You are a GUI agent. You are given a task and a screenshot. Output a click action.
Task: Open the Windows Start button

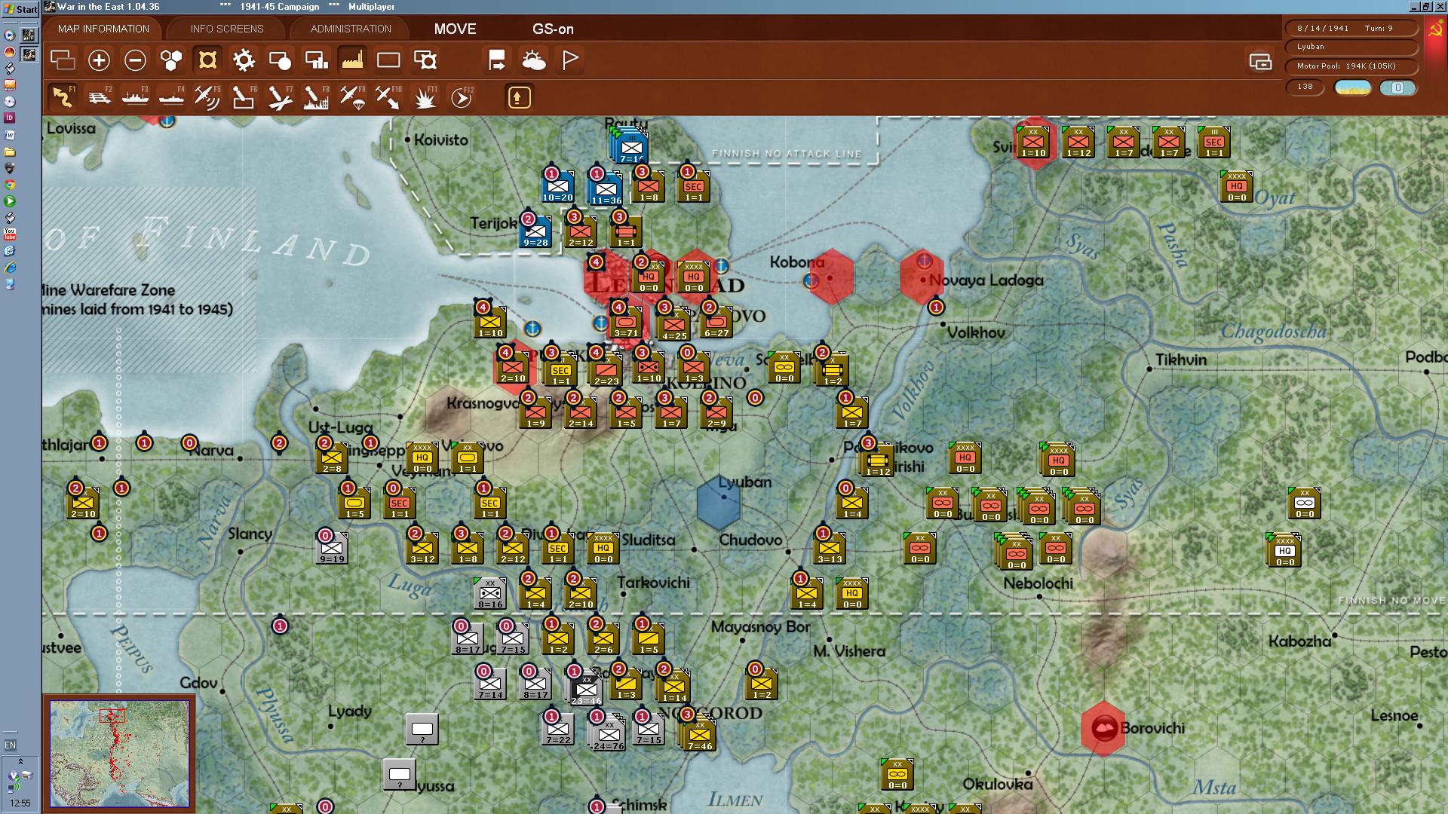point(20,8)
